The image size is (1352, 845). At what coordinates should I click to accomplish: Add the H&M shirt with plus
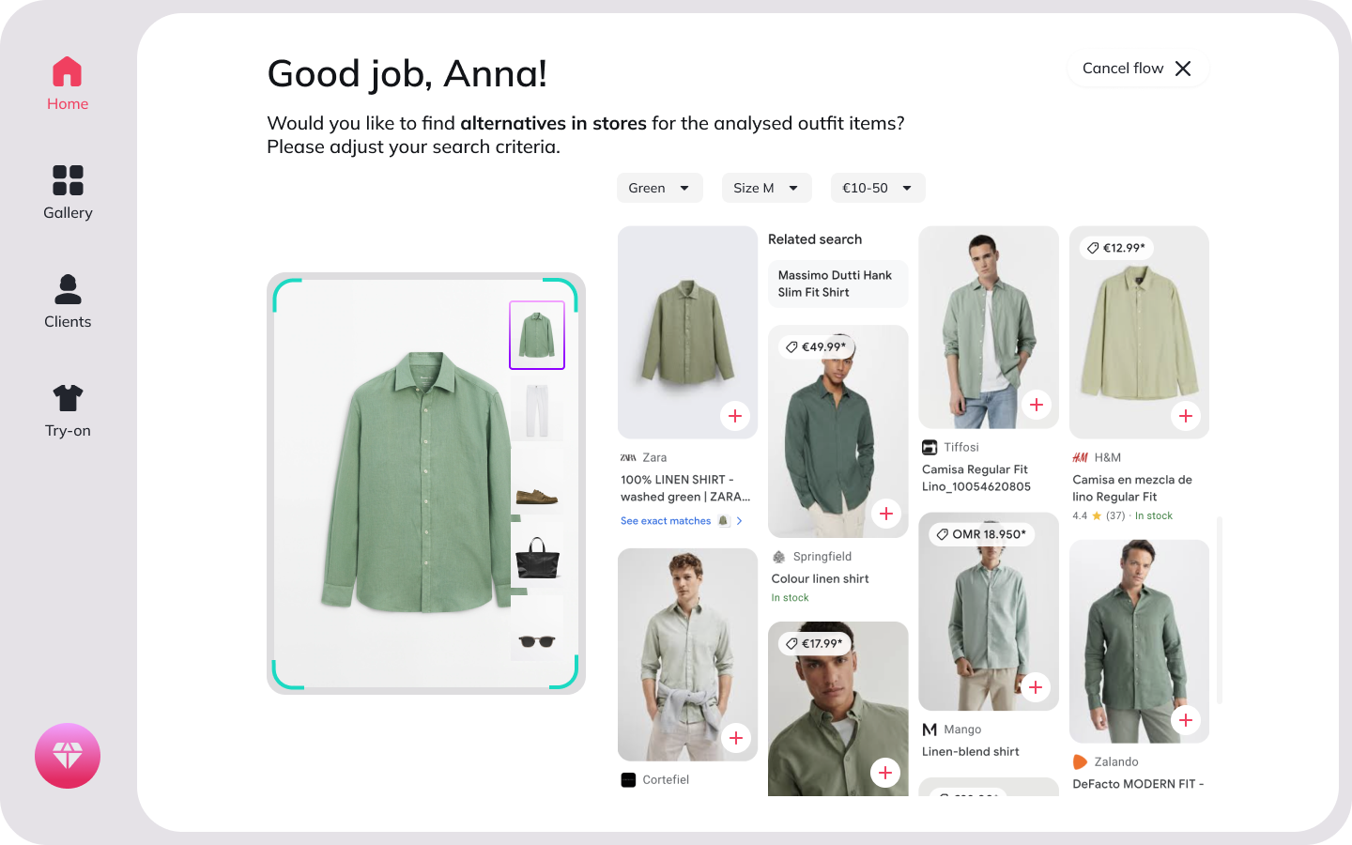tap(1186, 416)
